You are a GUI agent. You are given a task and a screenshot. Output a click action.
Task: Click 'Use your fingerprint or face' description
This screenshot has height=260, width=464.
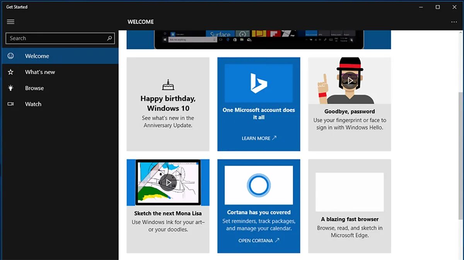point(350,124)
